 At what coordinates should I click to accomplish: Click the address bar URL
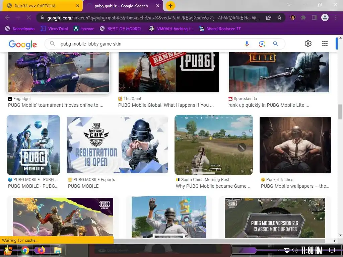153,18
